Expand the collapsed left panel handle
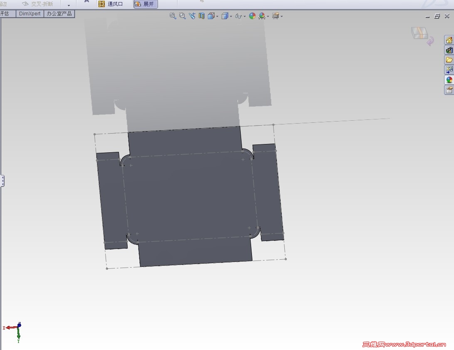454x350 pixels. 2,181
